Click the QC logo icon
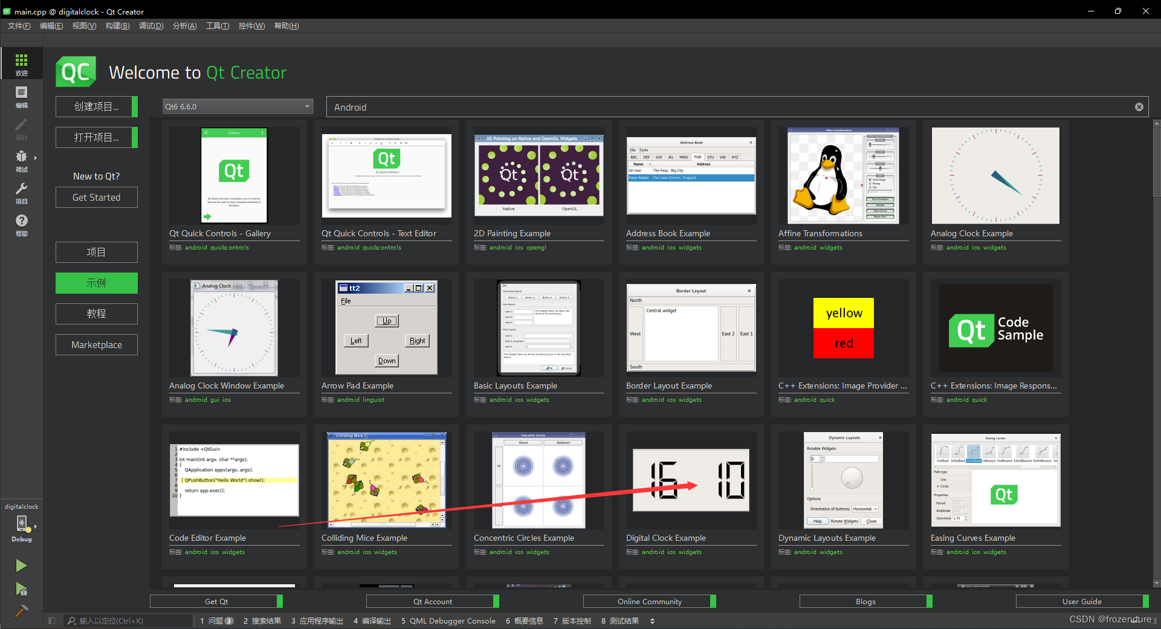The width and height of the screenshot is (1161, 629). (76, 72)
